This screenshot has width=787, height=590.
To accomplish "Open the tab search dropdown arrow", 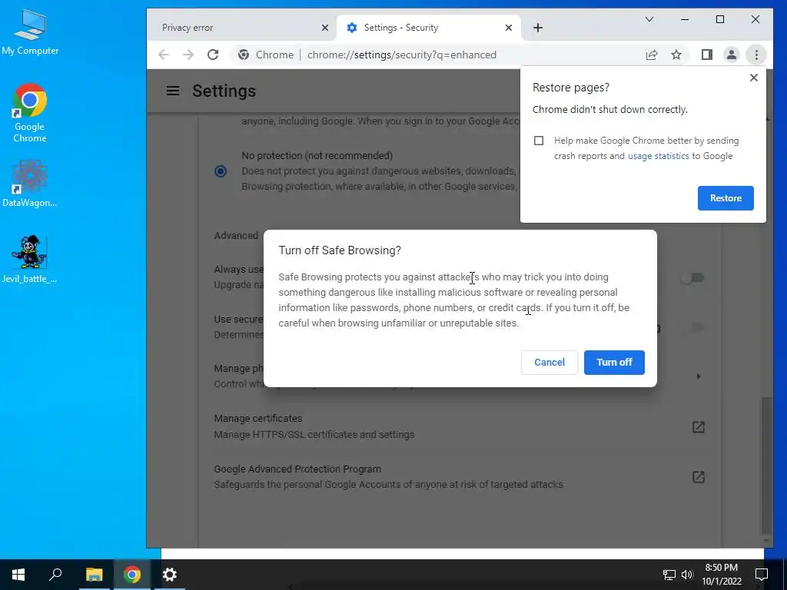I will coord(649,19).
